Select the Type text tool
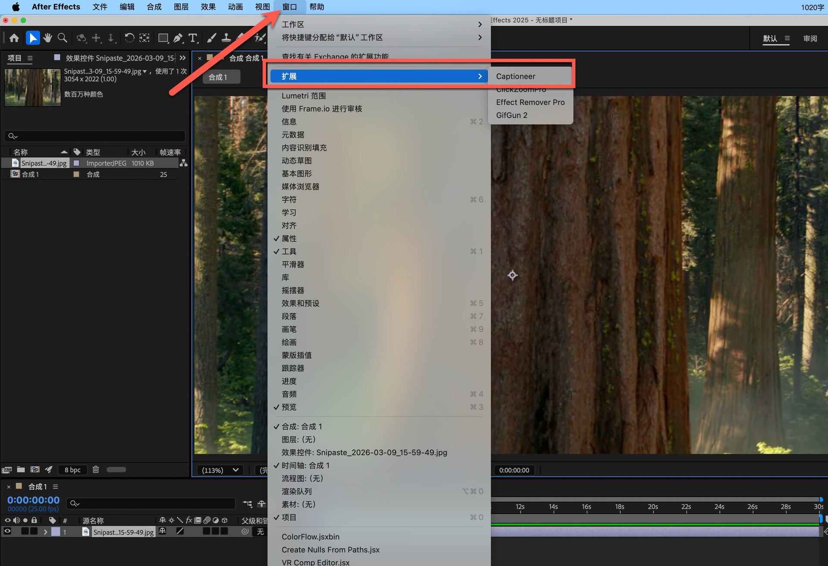The image size is (828, 566). (x=193, y=38)
